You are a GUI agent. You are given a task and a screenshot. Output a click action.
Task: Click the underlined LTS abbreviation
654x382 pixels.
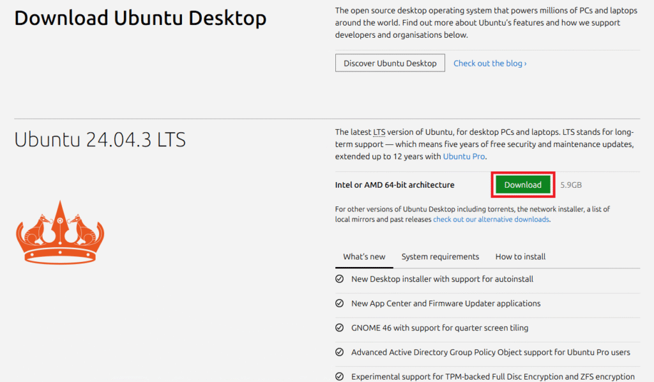click(x=379, y=132)
